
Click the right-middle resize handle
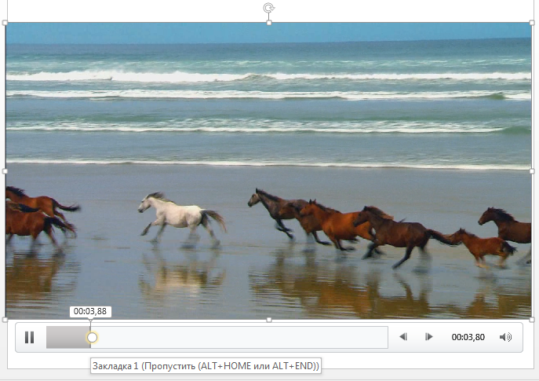[x=532, y=171]
